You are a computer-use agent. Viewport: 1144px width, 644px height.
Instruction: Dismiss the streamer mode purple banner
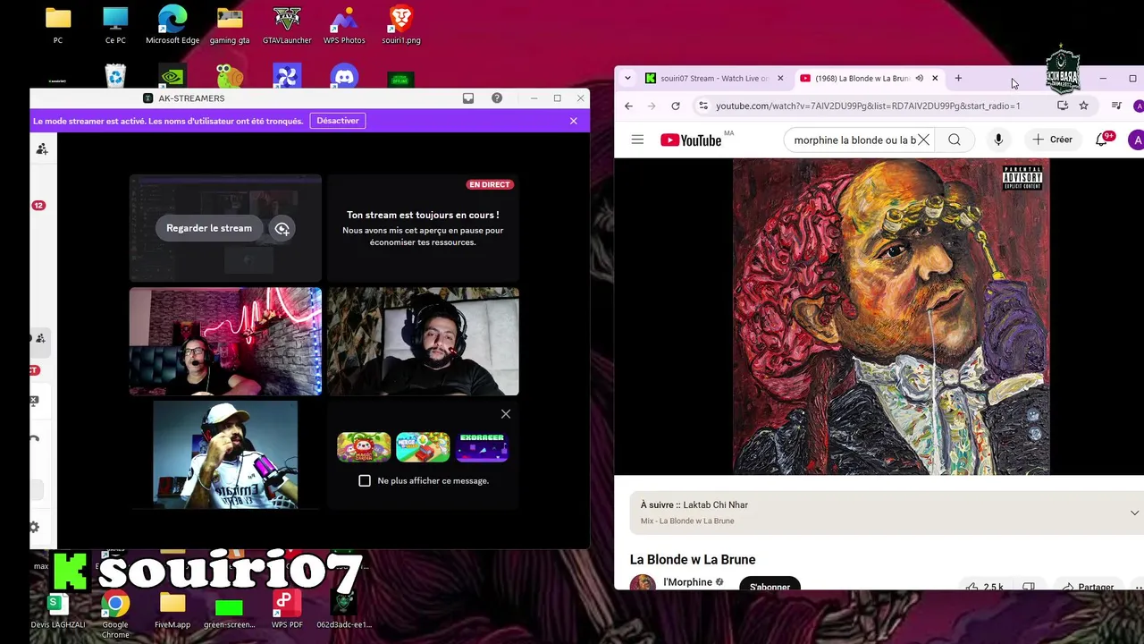coord(574,121)
